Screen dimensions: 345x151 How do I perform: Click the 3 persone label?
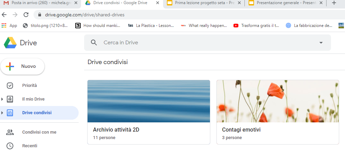click(232, 138)
